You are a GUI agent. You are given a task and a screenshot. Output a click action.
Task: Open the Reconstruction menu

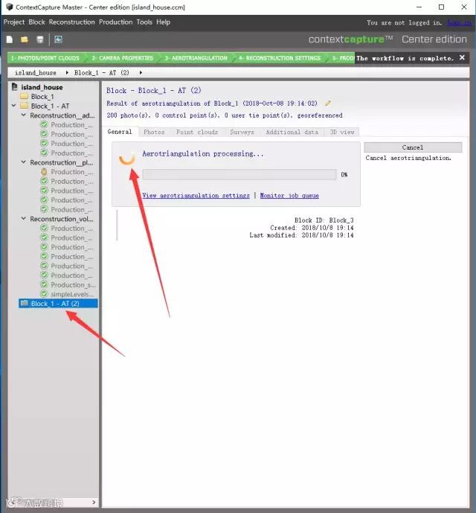pyautogui.click(x=72, y=22)
